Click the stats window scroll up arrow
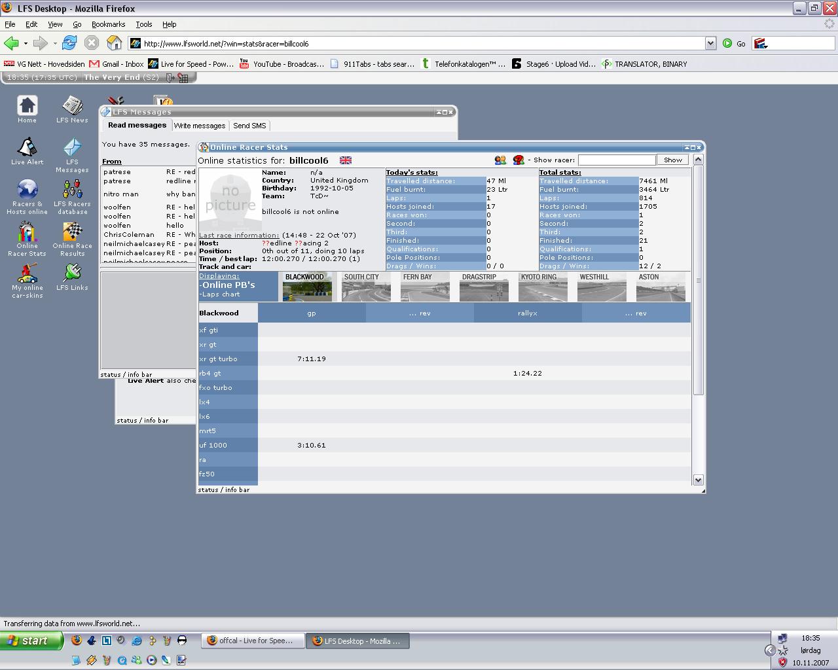The width and height of the screenshot is (838, 670). pyautogui.click(x=698, y=160)
